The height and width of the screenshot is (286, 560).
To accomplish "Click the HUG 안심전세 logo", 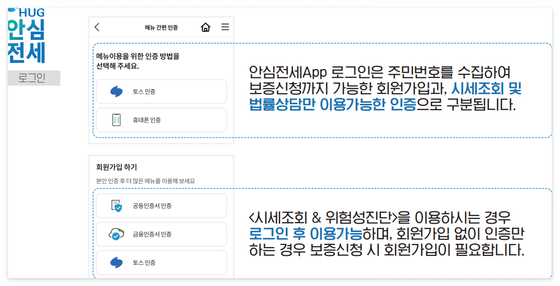I will coord(27,36).
